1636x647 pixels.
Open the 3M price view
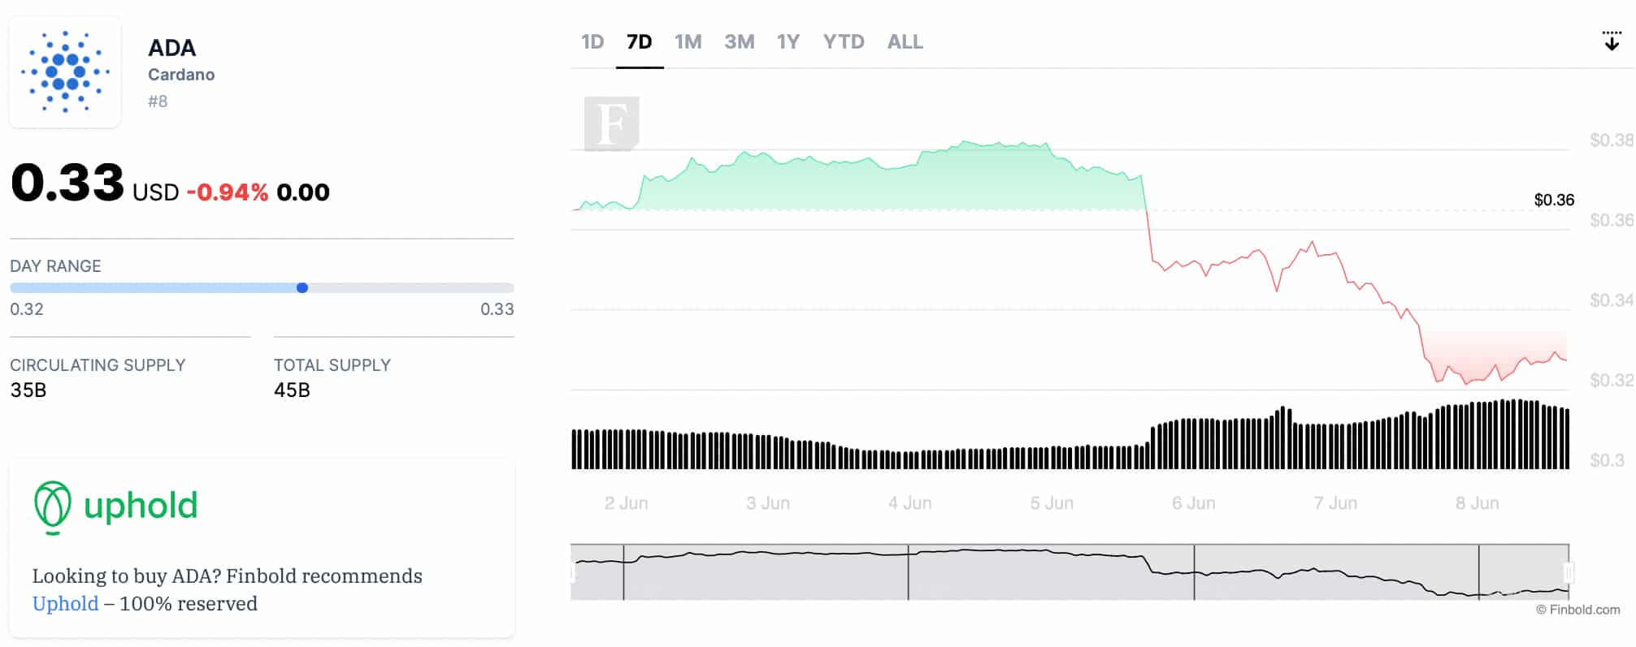point(740,41)
